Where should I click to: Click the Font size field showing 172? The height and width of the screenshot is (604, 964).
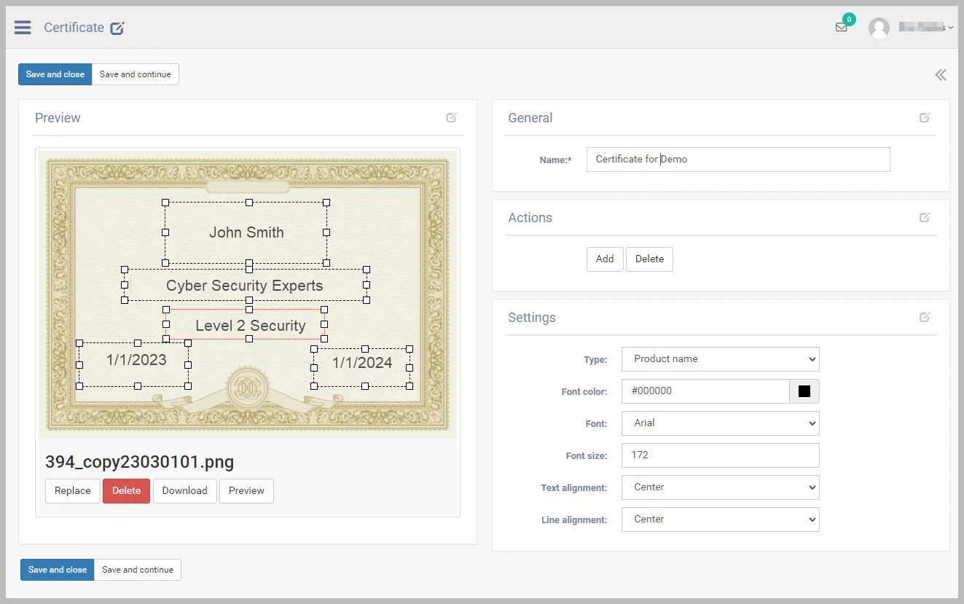[x=720, y=455]
